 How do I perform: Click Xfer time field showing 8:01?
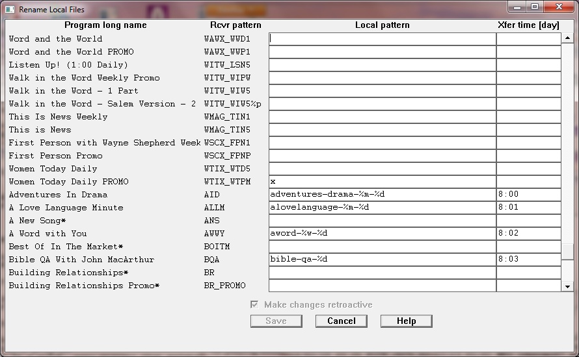tap(529, 208)
